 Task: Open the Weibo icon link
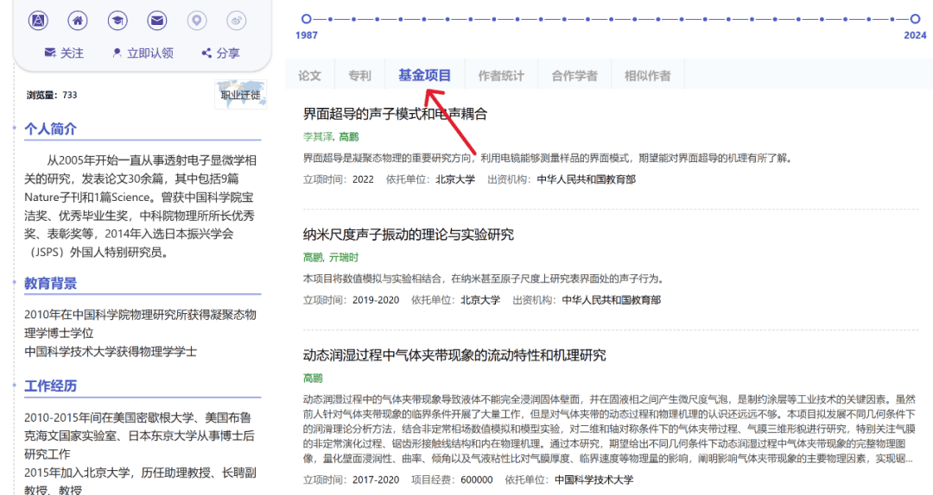237,20
